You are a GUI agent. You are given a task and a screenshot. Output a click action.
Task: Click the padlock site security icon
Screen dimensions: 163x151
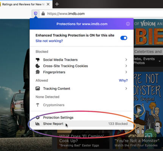(43, 14)
